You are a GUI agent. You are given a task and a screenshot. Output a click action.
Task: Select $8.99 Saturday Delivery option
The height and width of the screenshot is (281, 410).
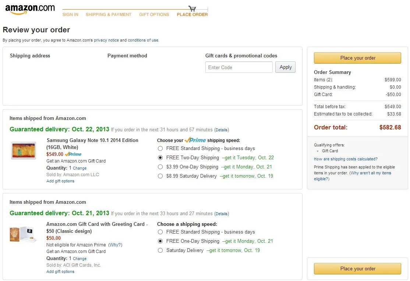(x=160, y=176)
